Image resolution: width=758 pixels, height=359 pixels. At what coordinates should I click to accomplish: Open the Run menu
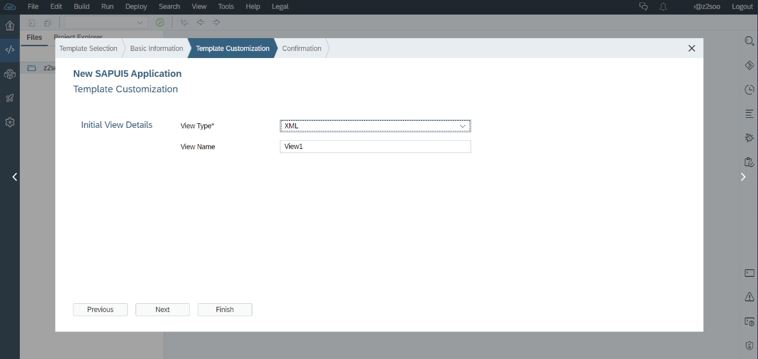(x=107, y=6)
